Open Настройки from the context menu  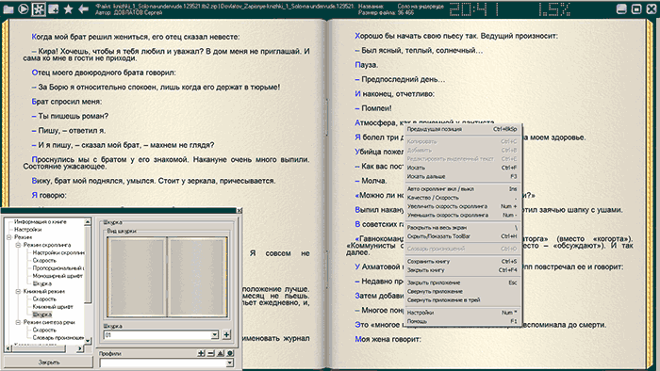[x=462, y=313]
